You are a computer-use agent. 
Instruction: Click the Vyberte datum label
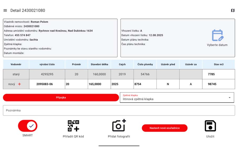tap(217, 45)
